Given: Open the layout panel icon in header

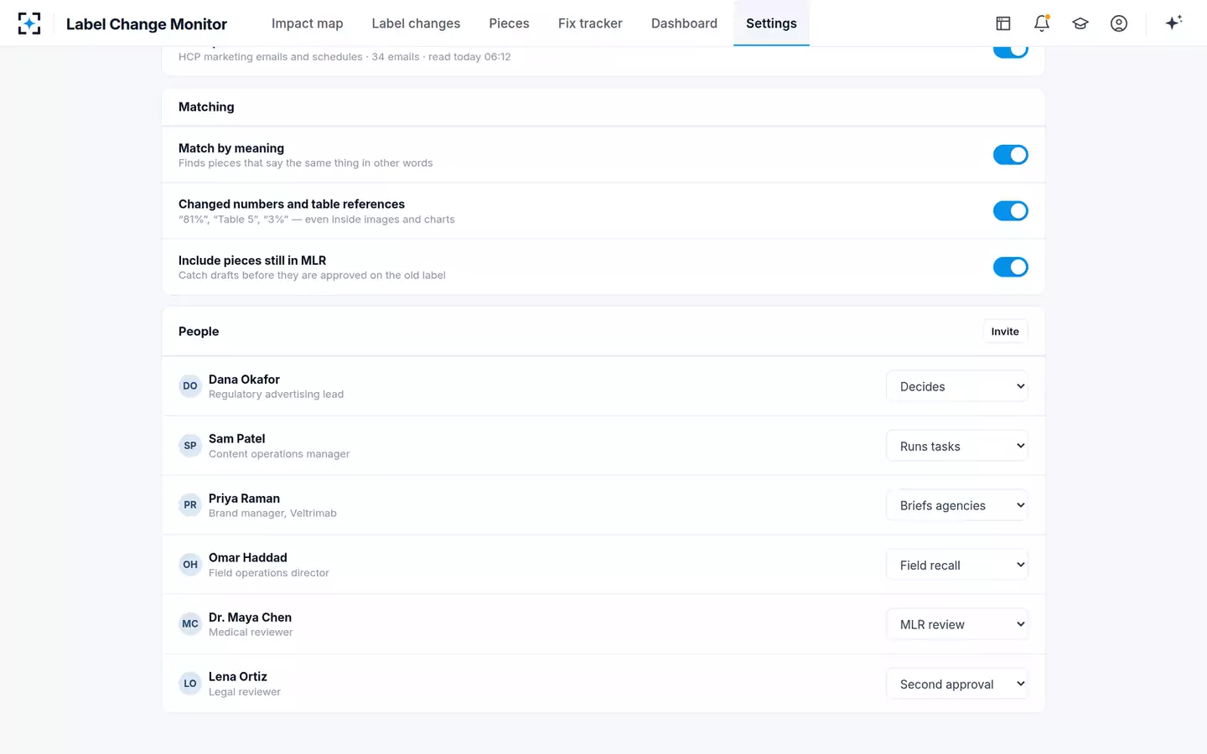Looking at the screenshot, I should coord(1003,23).
